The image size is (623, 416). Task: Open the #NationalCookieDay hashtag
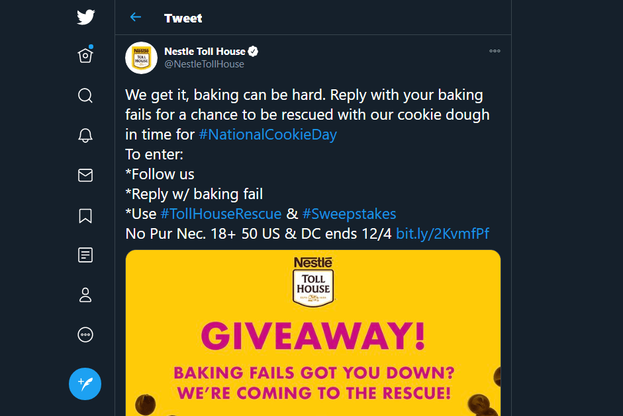point(267,134)
